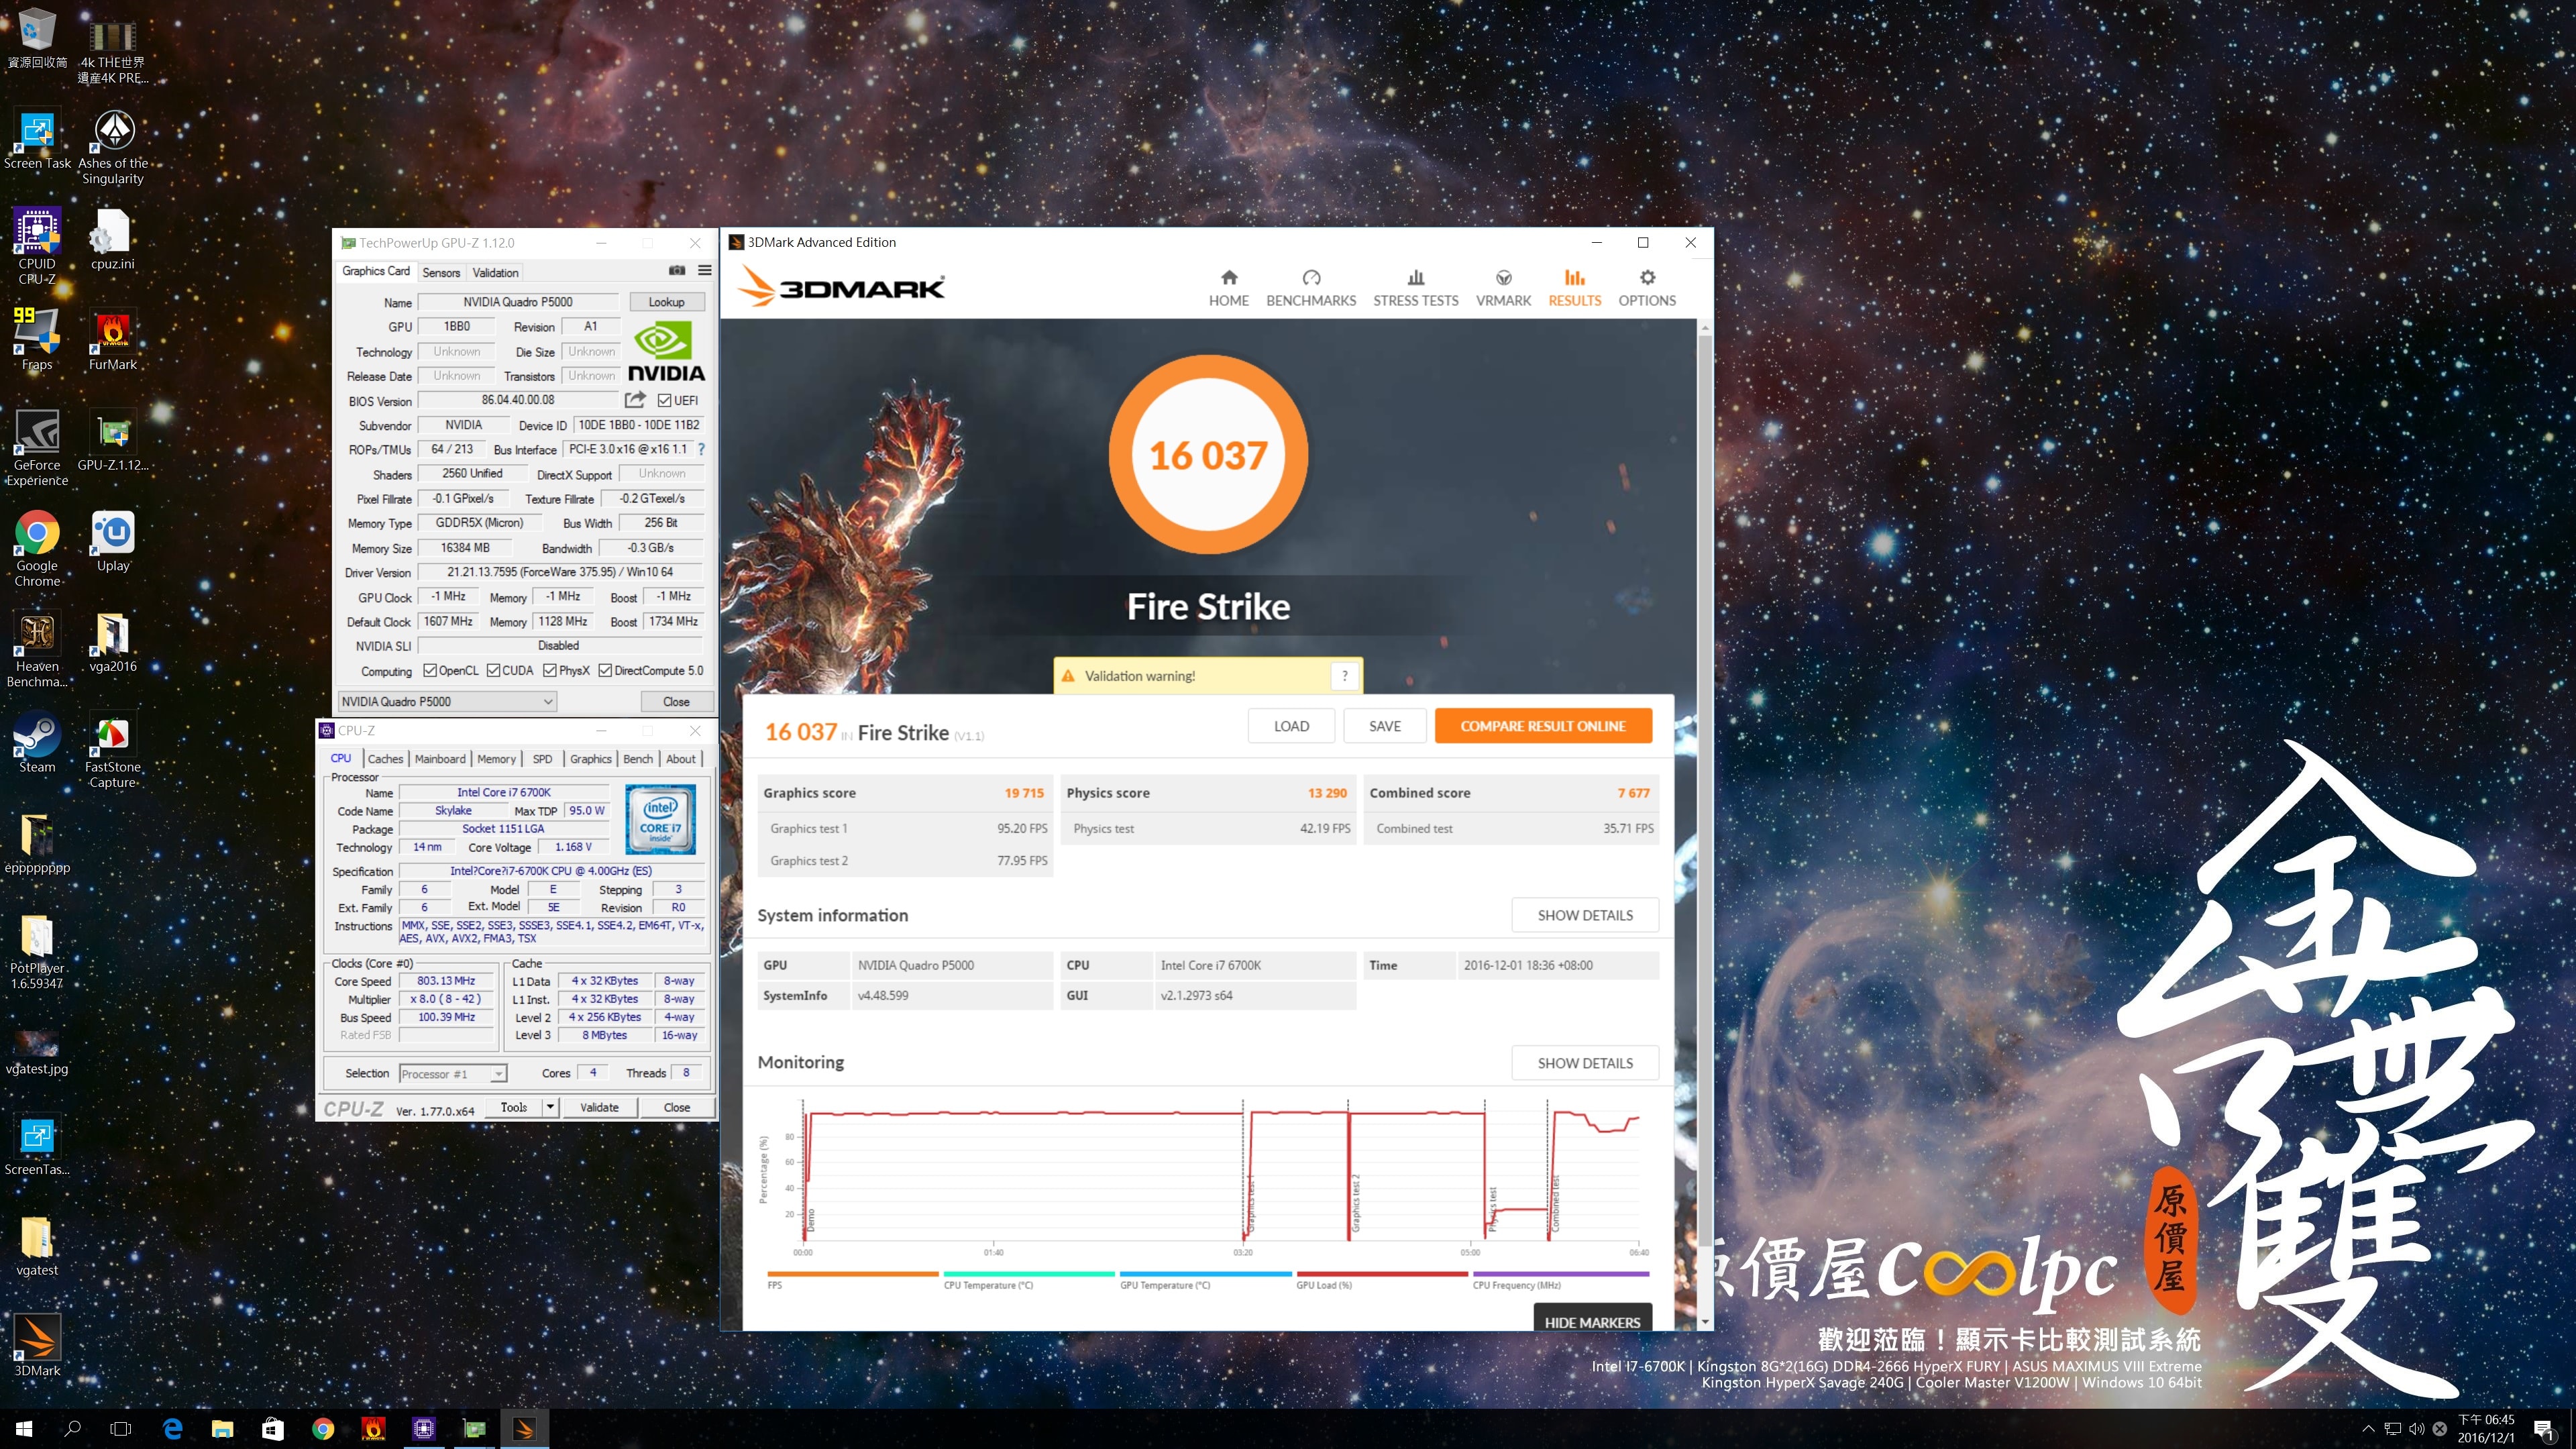Image resolution: width=2576 pixels, height=1449 pixels.
Task: Click the FPS orange legend bar
Action: (x=853, y=1274)
